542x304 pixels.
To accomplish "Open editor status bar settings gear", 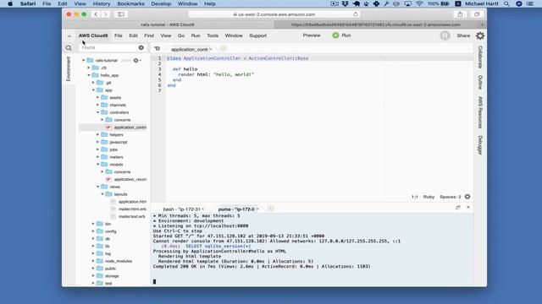I will [x=467, y=197].
